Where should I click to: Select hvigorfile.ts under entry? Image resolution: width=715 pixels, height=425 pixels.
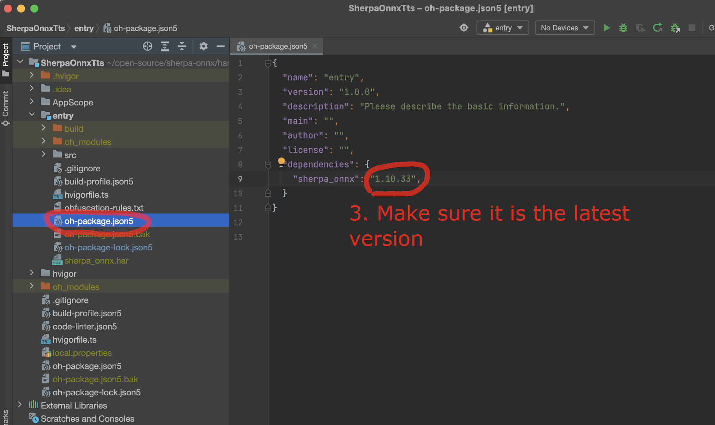[86, 195]
